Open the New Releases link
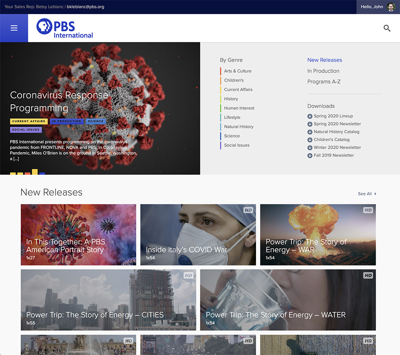The height and width of the screenshot is (355, 400). 324,60
